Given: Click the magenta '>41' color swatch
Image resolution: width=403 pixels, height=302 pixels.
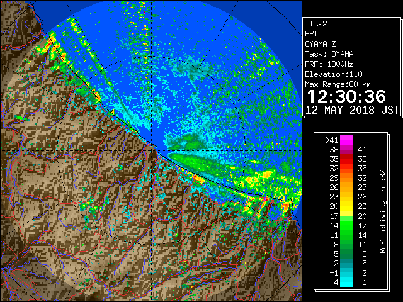Looking at the screenshot, I should [346, 140].
